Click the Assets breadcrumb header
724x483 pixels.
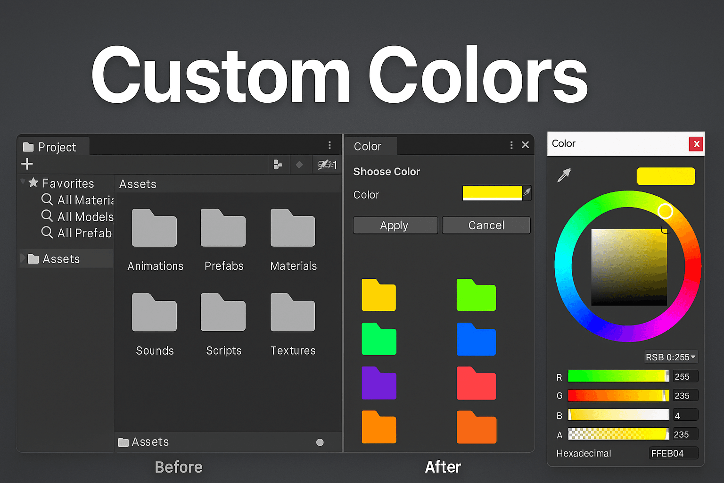(x=138, y=184)
